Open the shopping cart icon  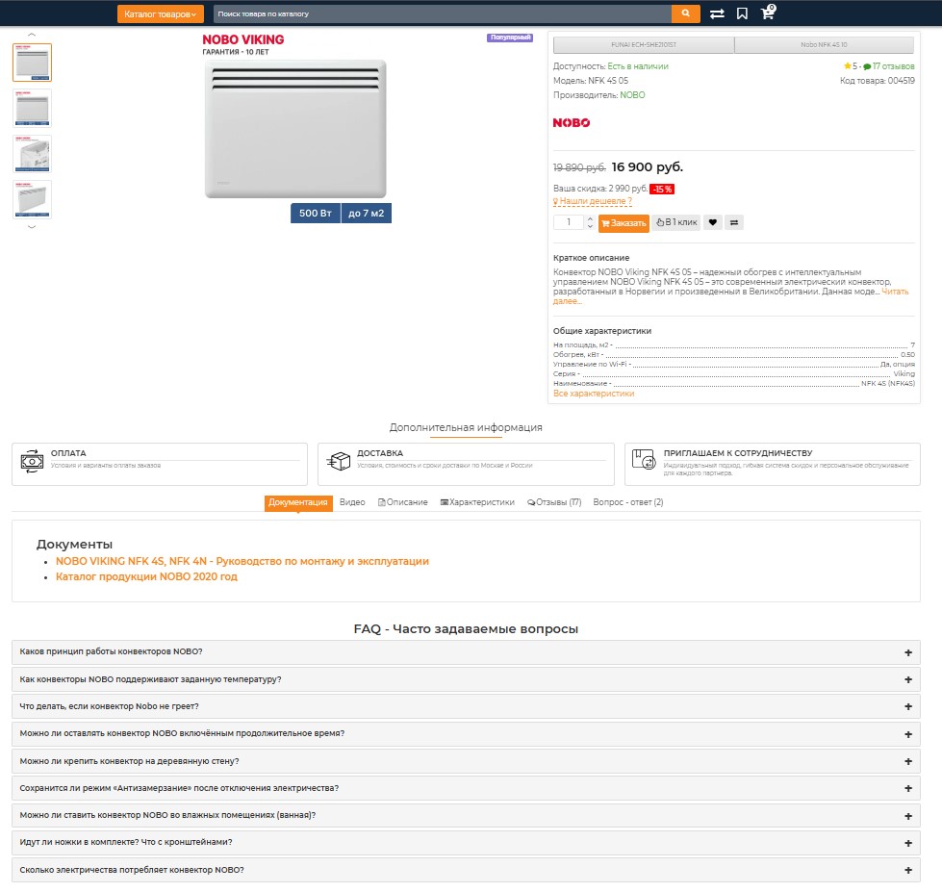click(767, 13)
